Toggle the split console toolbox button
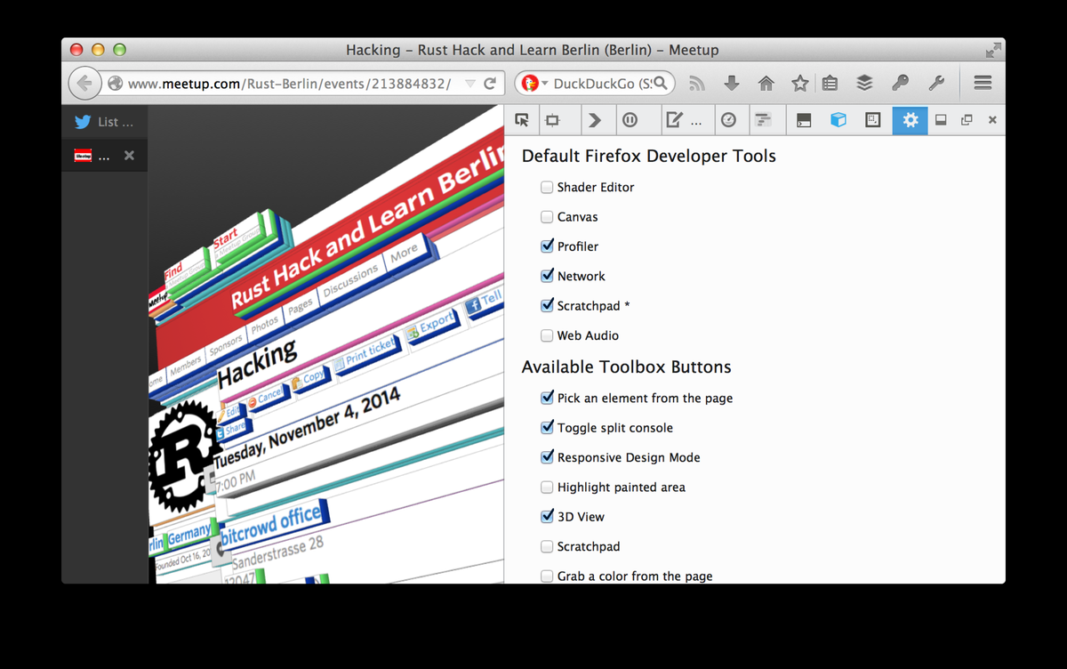 pos(804,120)
